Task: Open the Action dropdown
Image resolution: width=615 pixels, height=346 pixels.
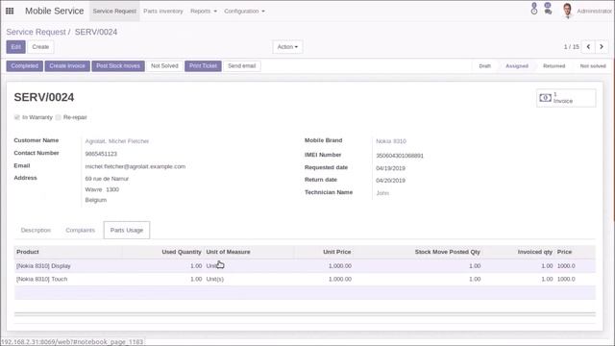Action: (287, 47)
